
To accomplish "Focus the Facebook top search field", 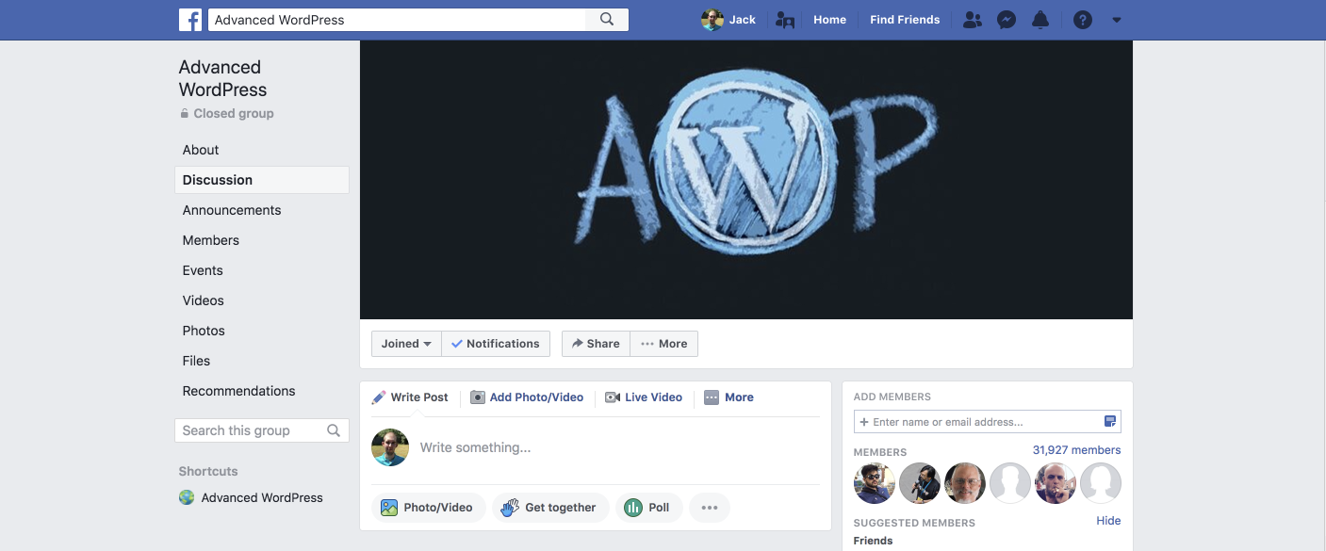I will [396, 20].
